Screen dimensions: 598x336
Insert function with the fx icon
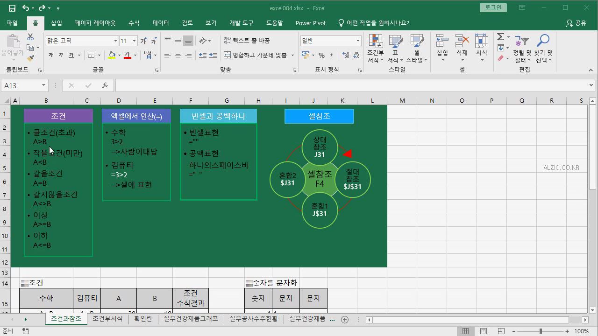pos(105,85)
